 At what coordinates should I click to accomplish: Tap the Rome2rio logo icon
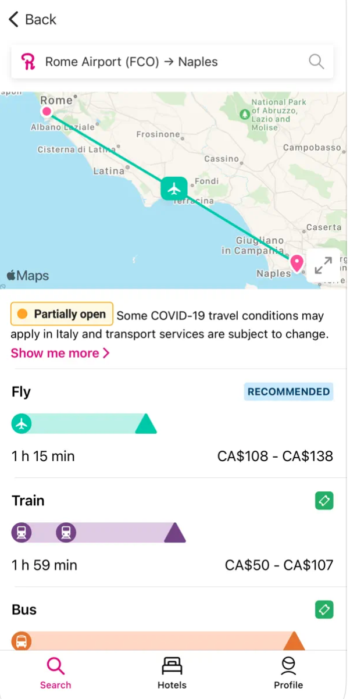(x=28, y=62)
